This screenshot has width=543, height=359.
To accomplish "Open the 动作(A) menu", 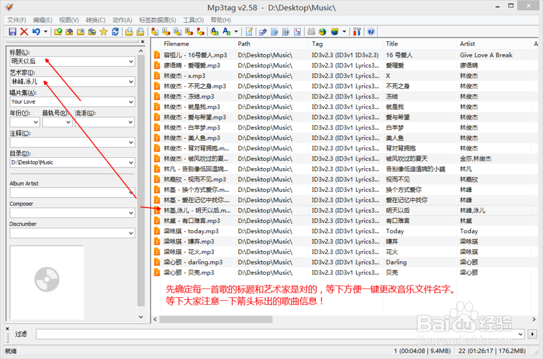I will (122, 20).
